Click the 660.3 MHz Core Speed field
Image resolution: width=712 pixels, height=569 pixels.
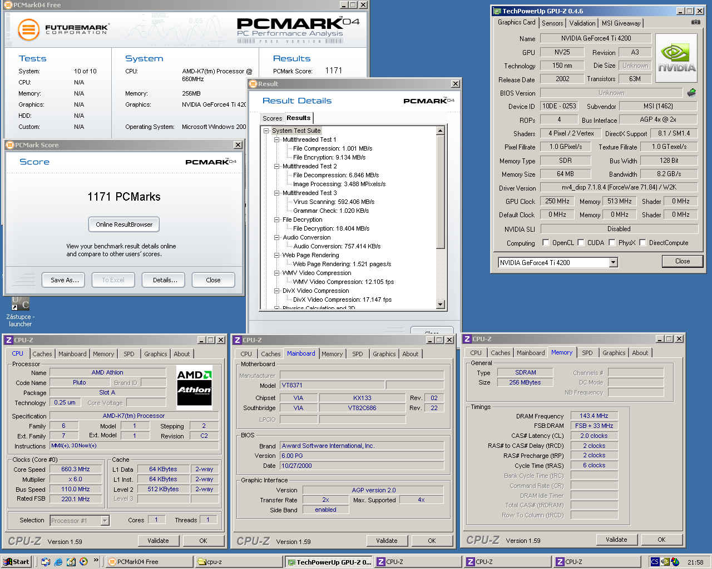pos(76,469)
